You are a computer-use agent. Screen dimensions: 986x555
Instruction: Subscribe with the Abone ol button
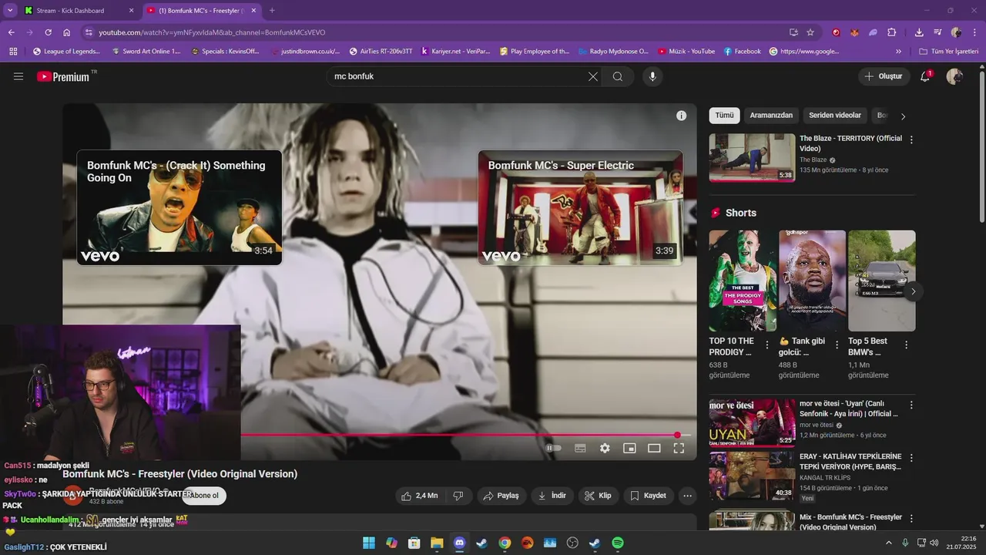(x=204, y=496)
